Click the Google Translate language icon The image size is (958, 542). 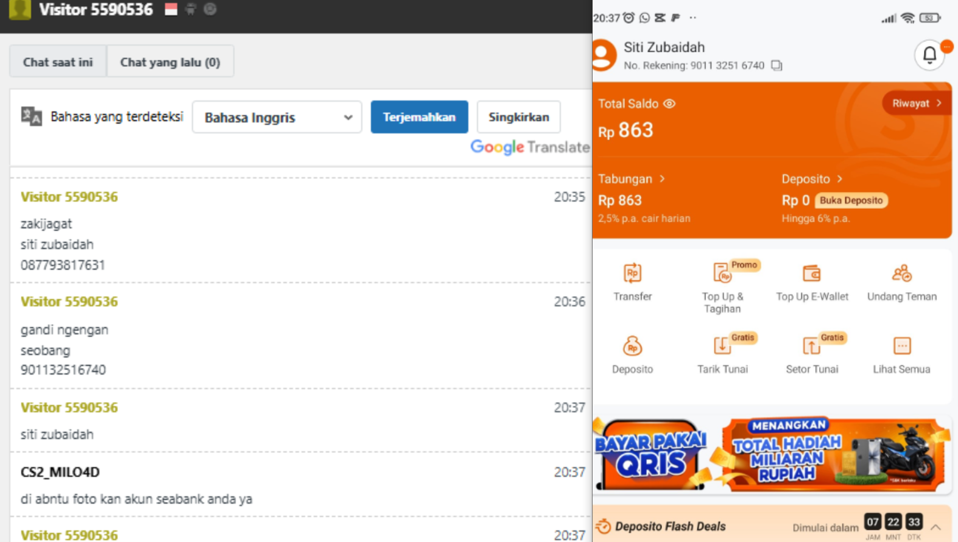tap(31, 116)
